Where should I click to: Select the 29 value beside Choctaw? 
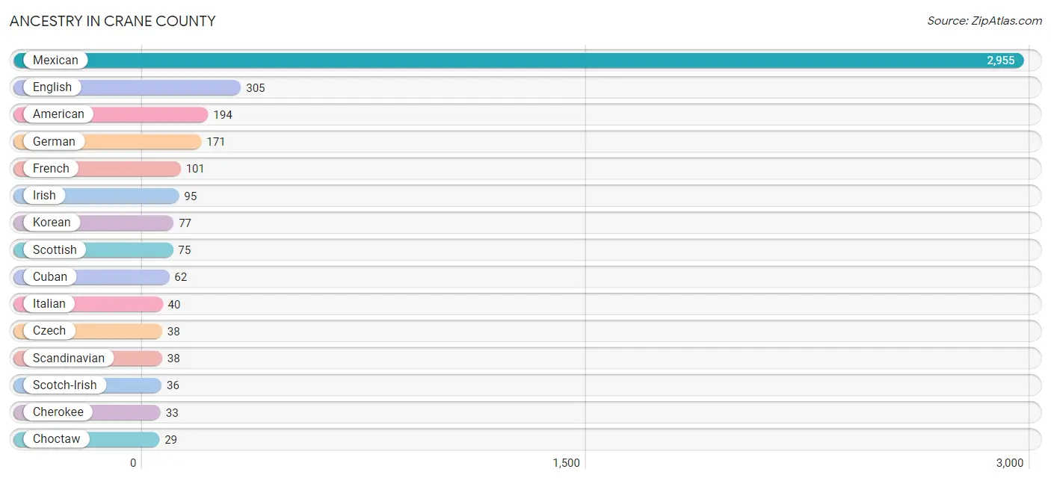[x=171, y=440]
